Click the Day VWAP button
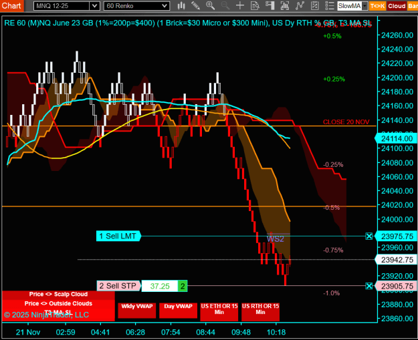The image size is (418, 340). click(x=178, y=310)
